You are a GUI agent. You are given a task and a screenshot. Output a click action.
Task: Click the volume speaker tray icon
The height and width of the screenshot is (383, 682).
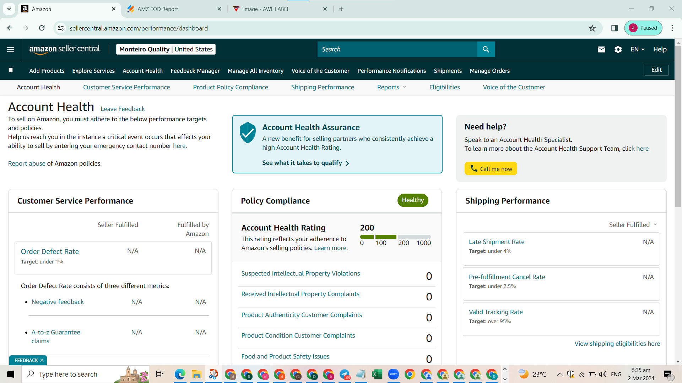[x=602, y=374]
